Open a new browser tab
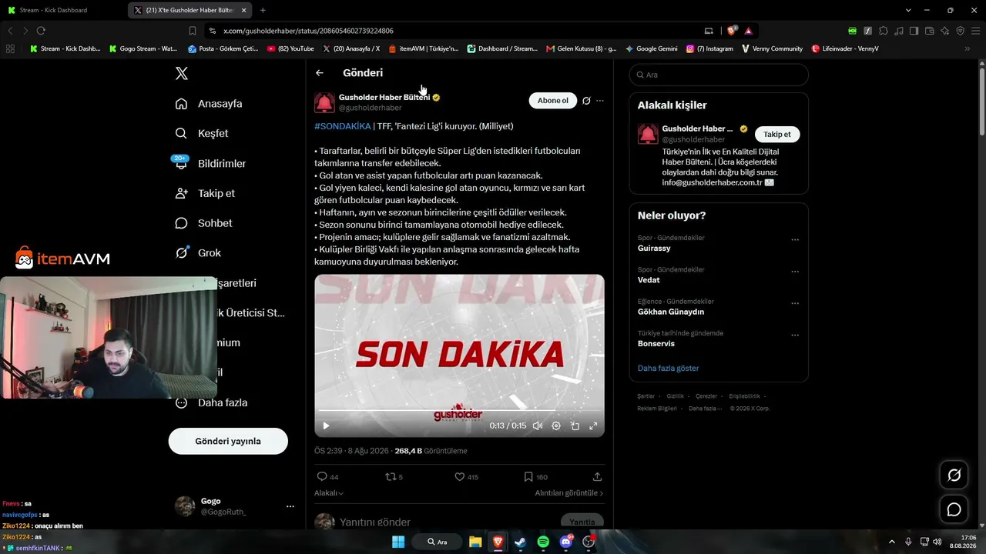The height and width of the screenshot is (554, 986). click(263, 10)
